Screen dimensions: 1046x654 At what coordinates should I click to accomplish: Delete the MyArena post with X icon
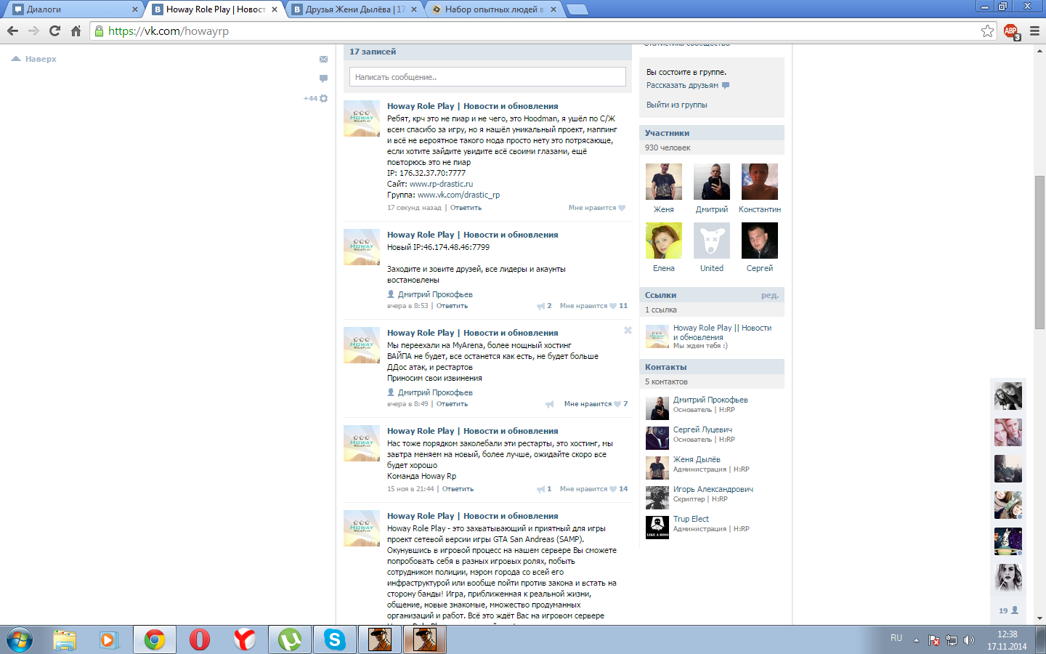(x=628, y=330)
